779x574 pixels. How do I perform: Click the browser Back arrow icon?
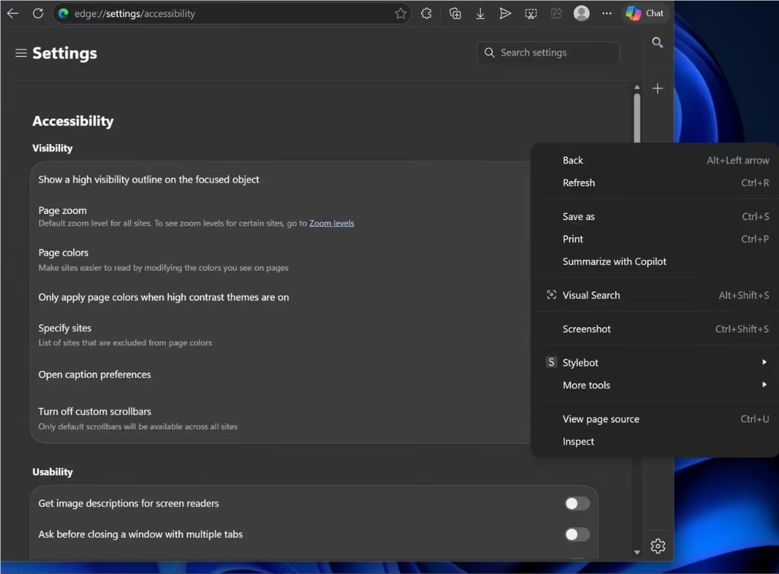click(x=13, y=13)
